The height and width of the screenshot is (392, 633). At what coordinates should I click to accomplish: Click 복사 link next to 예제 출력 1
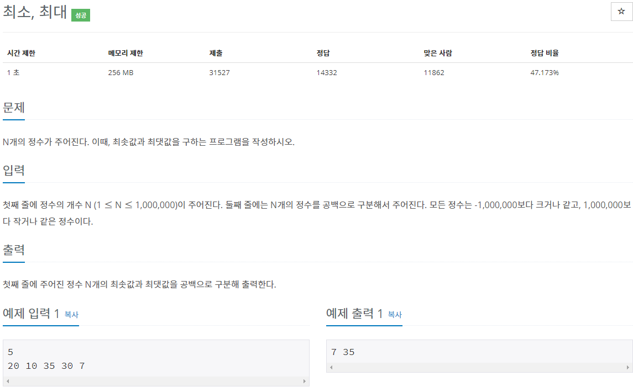395,315
